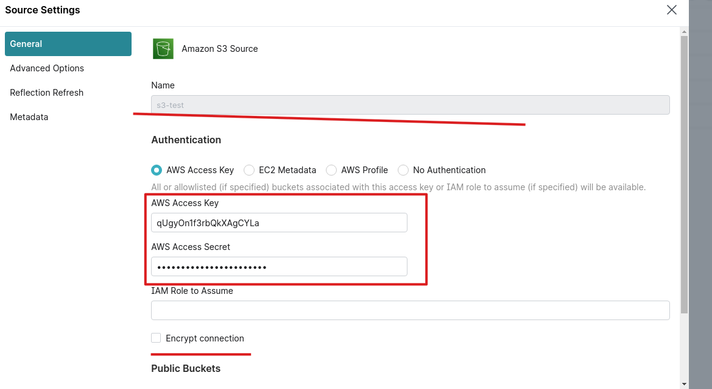Select AWS Access Key authentication
Image resolution: width=712 pixels, height=389 pixels.
(157, 170)
